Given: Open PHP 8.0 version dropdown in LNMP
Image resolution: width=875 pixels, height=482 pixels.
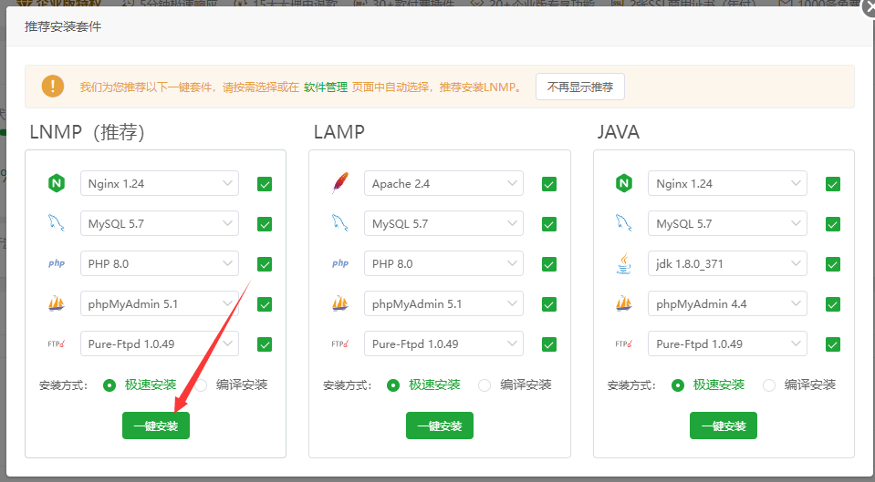Looking at the screenshot, I should [x=160, y=263].
